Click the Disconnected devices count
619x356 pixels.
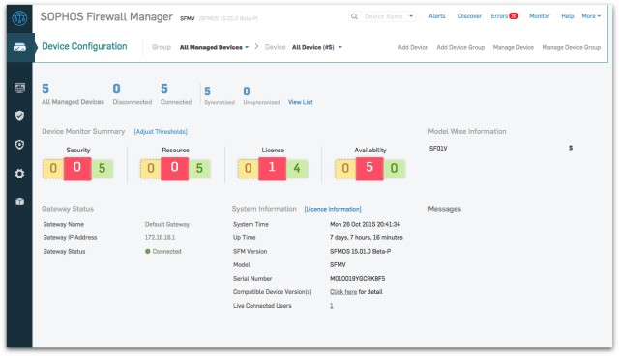tap(116, 89)
